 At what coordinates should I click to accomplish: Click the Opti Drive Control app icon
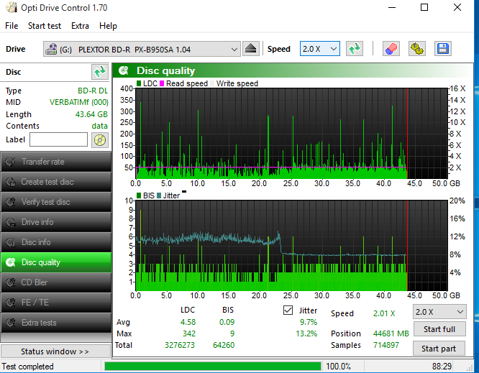pyautogui.click(x=12, y=7)
